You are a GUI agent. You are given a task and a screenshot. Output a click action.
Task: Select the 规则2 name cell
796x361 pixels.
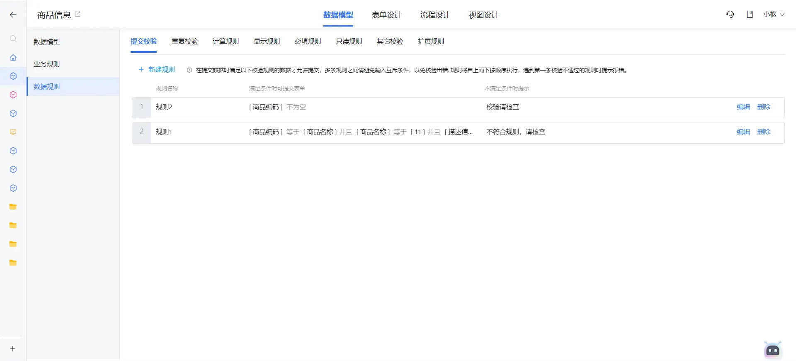point(164,107)
